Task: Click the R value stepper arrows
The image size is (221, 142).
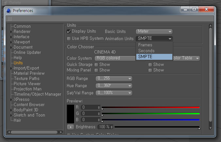Action: [x=99, y=107]
